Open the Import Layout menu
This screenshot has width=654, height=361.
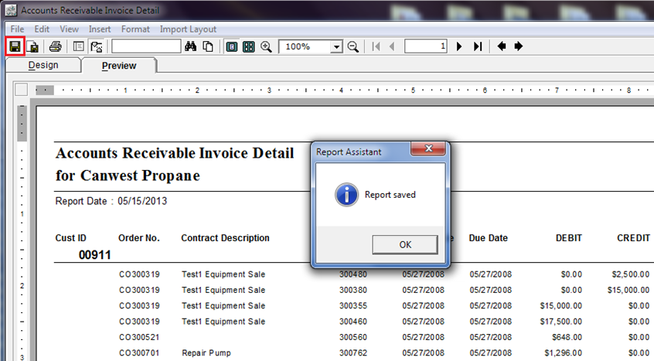(188, 29)
